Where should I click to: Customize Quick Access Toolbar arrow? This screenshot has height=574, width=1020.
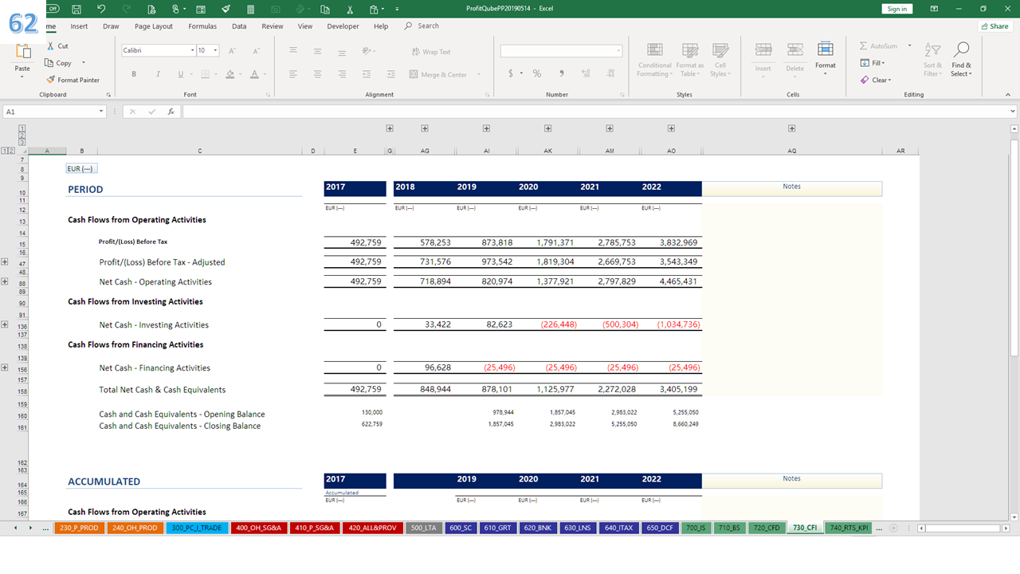tap(396, 9)
